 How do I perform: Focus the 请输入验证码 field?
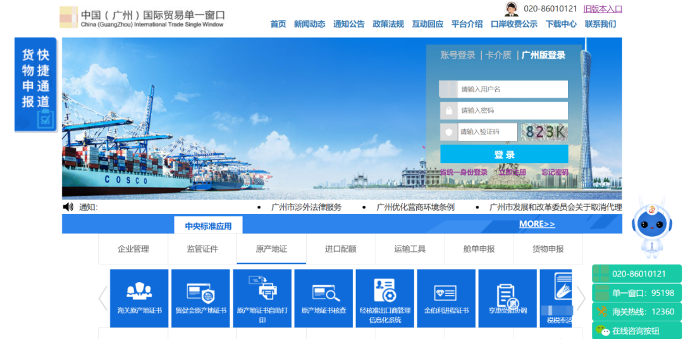[488, 132]
